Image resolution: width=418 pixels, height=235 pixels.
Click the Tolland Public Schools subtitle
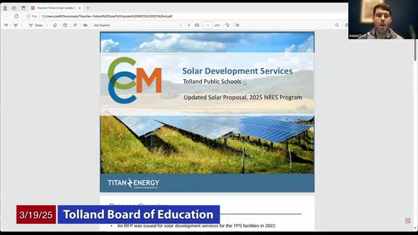(212, 82)
